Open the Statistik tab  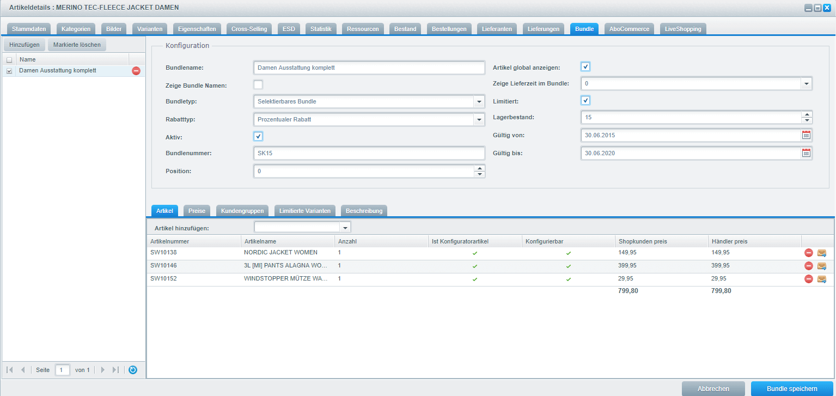[x=321, y=29]
